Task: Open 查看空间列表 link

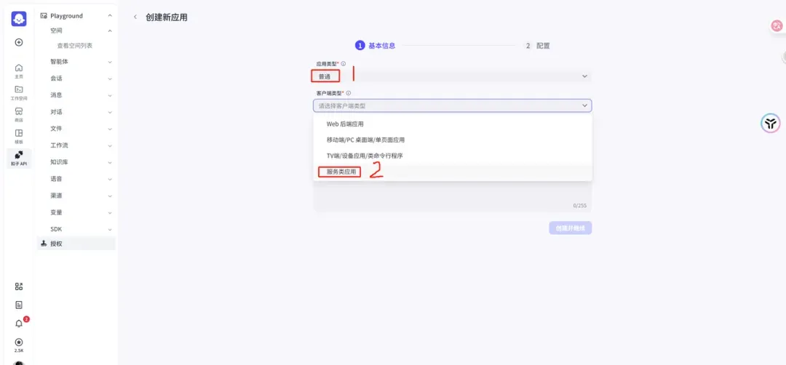Action: (x=75, y=46)
